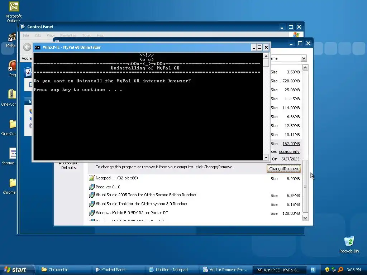Open the Edit menu in Control Panel
This screenshot has width=367, height=275.
click(37, 35)
